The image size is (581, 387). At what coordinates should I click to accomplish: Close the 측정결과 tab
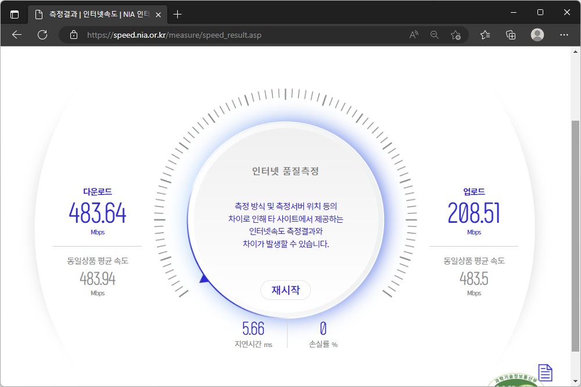pyautogui.click(x=158, y=15)
